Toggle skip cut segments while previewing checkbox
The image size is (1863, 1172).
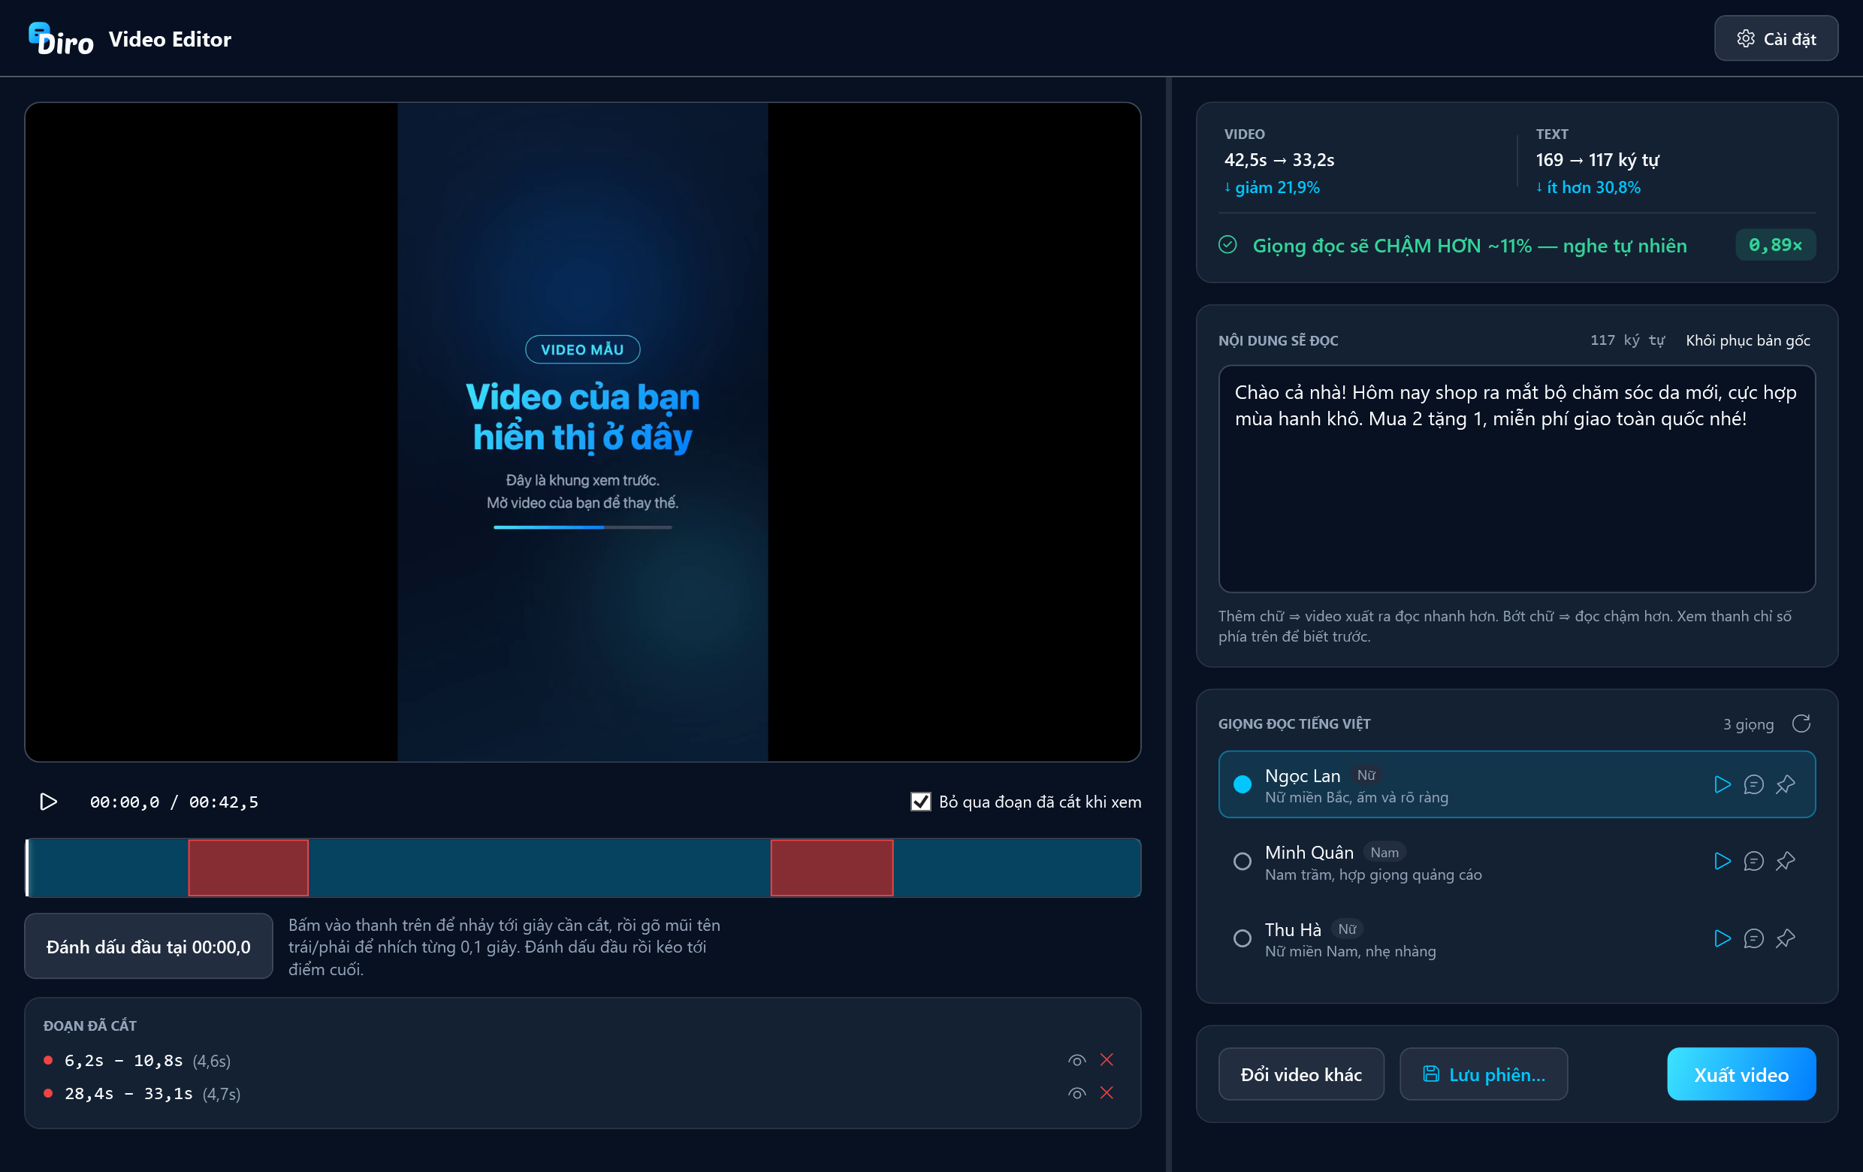[920, 802]
